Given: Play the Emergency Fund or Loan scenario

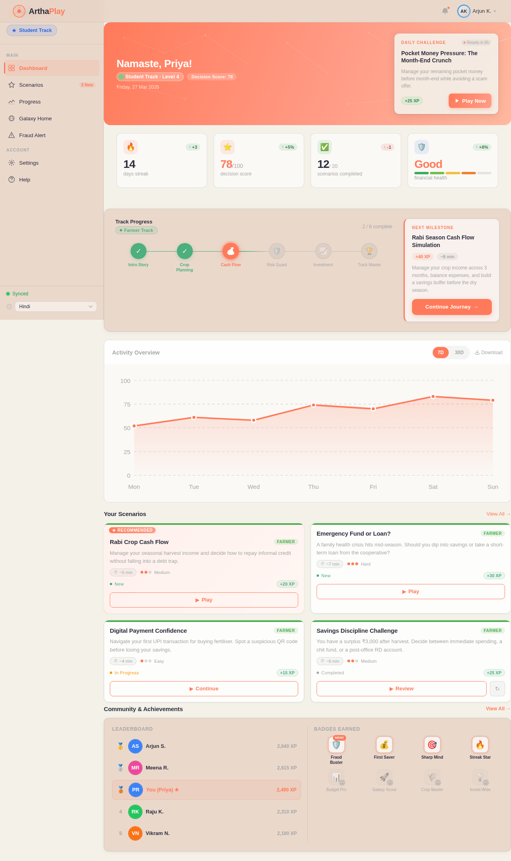Looking at the screenshot, I should tap(411, 592).
